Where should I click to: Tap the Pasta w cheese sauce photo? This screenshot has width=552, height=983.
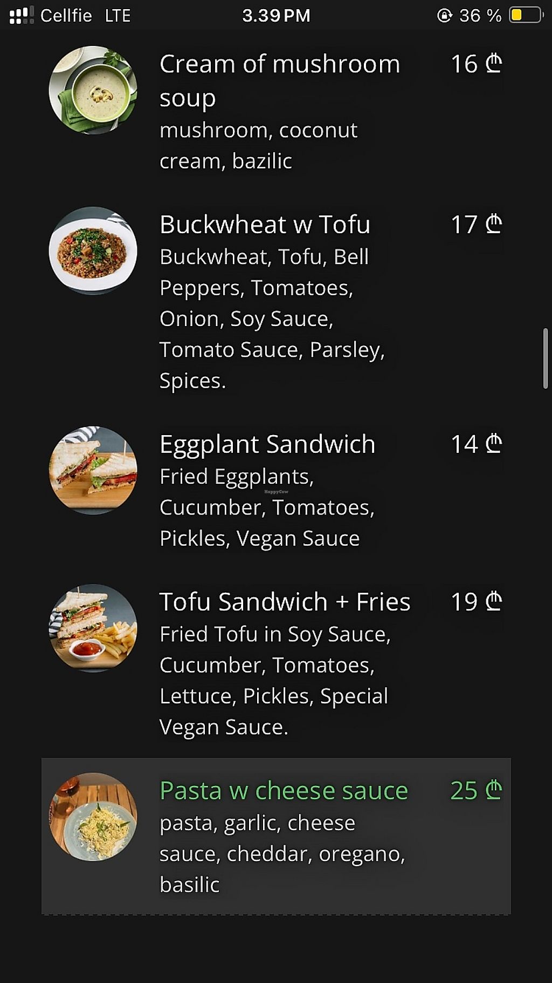click(93, 817)
